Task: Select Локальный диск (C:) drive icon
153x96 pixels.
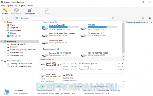Action: [x=45, y=28]
